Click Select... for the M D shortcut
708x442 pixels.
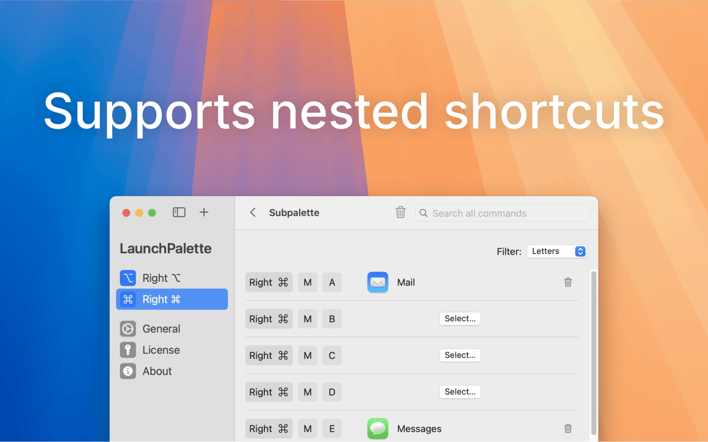coord(460,392)
